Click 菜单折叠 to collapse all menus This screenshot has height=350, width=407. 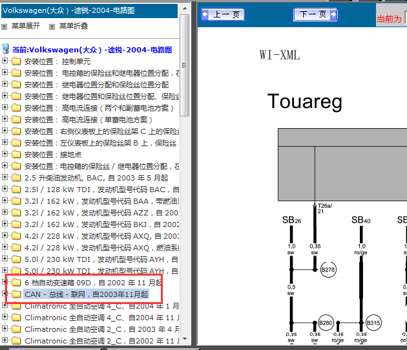(x=74, y=26)
